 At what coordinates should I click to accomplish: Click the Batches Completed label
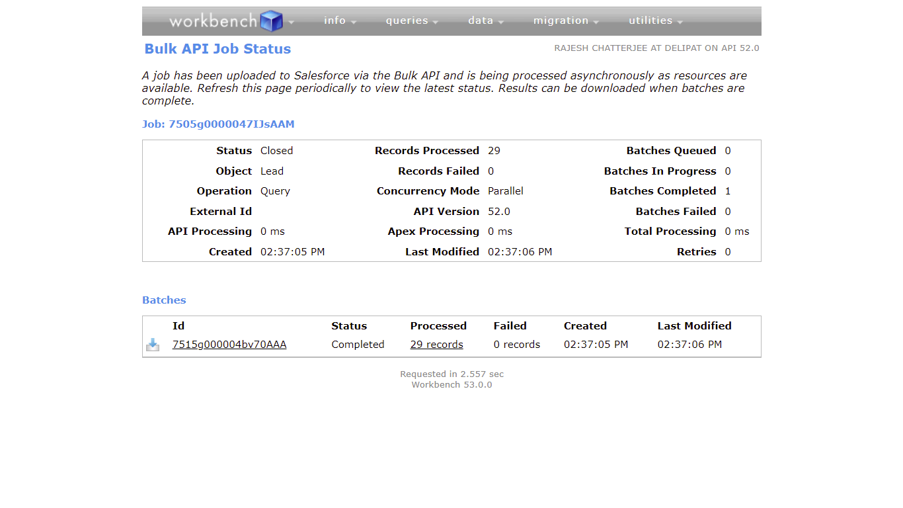(663, 191)
